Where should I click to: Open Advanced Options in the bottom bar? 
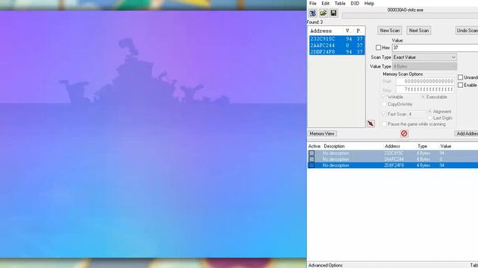tap(326, 265)
